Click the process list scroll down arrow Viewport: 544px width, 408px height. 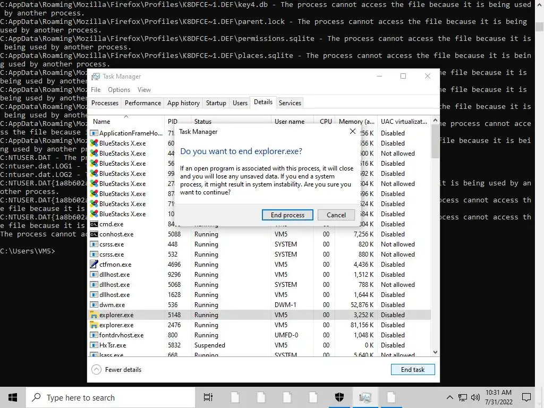pos(435,352)
